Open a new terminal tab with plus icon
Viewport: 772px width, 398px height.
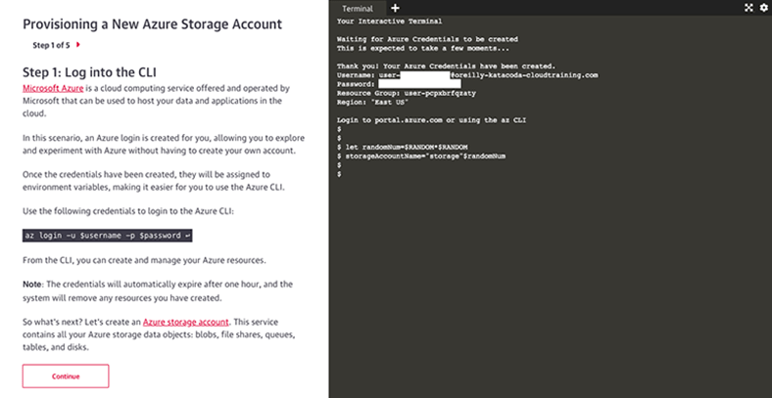pyautogui.click(x=395, y=8)
